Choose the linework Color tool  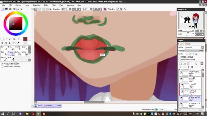(x=25, y=48)
